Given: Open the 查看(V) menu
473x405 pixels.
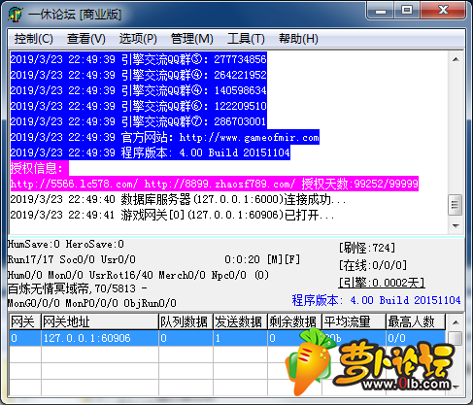Looking at the screenshot, I should (x=86, y=39).
